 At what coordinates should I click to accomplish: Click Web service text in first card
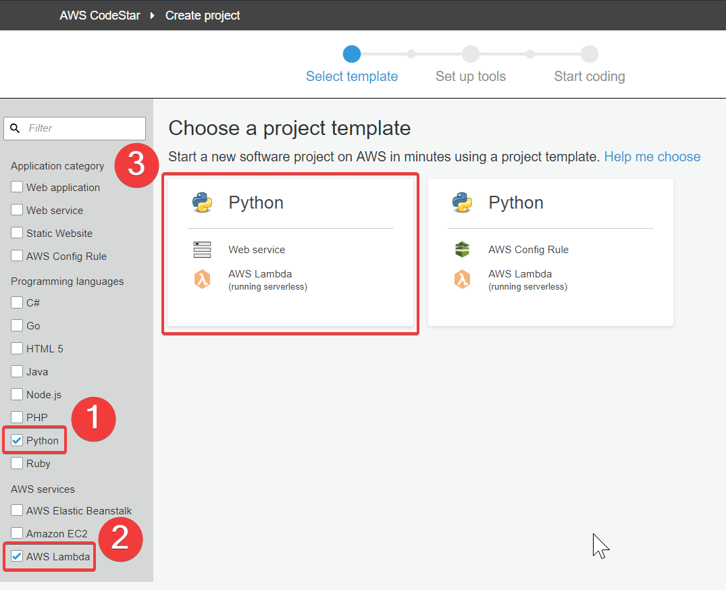257,250
